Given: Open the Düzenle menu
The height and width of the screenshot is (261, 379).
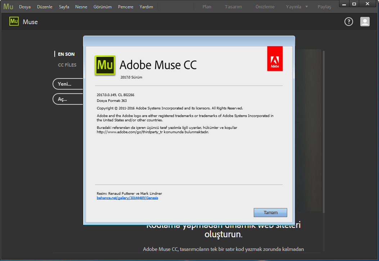Looking at the screenshot, I should 45,7.
